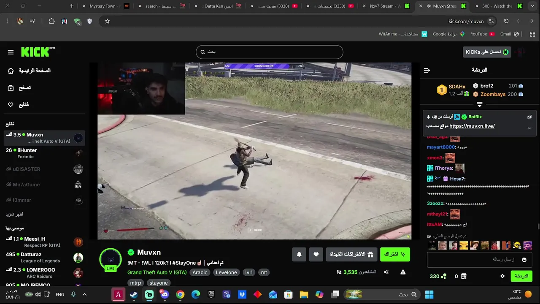Select the stayone tag
Image resolution: width=540 pixels, height=304 pixels.
tap(159, 283)
